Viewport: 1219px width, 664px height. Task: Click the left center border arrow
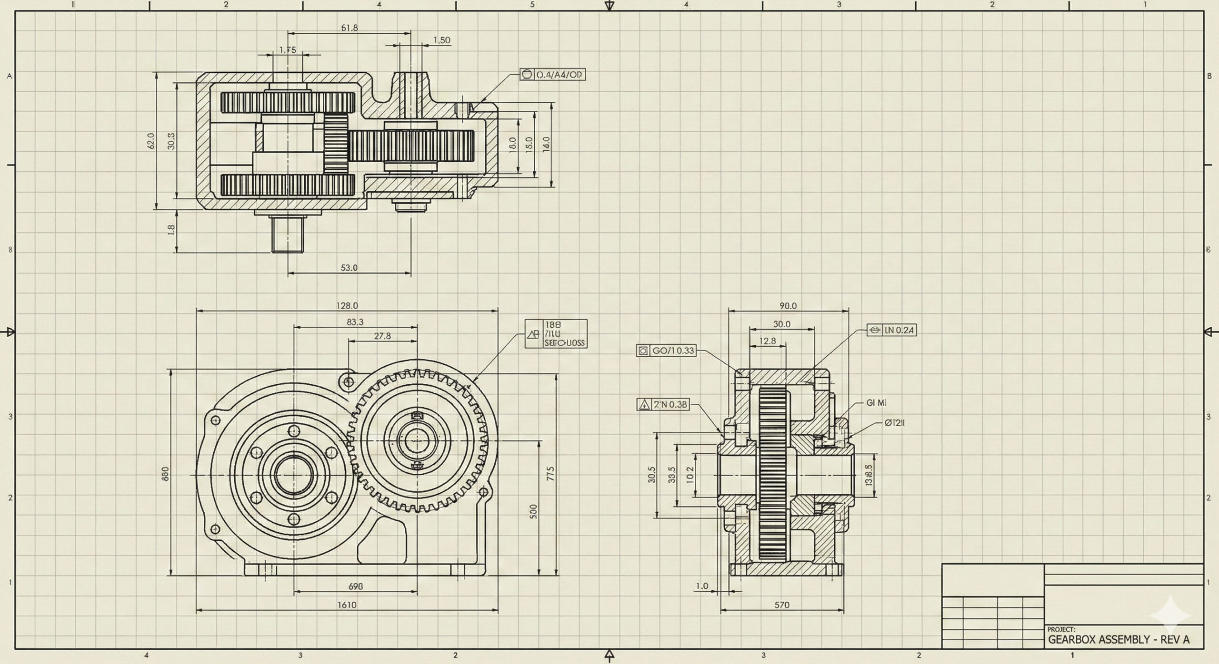tap(10, 332)
